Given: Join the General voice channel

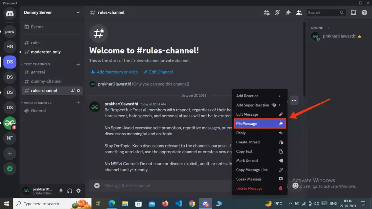Looking at the screenshot, I should click(52, 111).
